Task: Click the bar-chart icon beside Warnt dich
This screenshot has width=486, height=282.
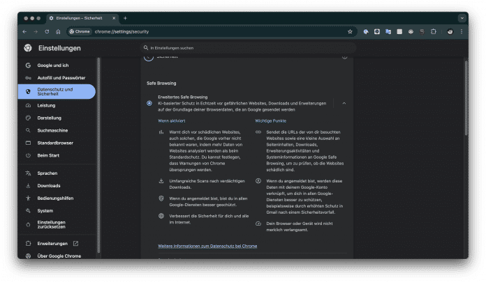Action: 161,132
